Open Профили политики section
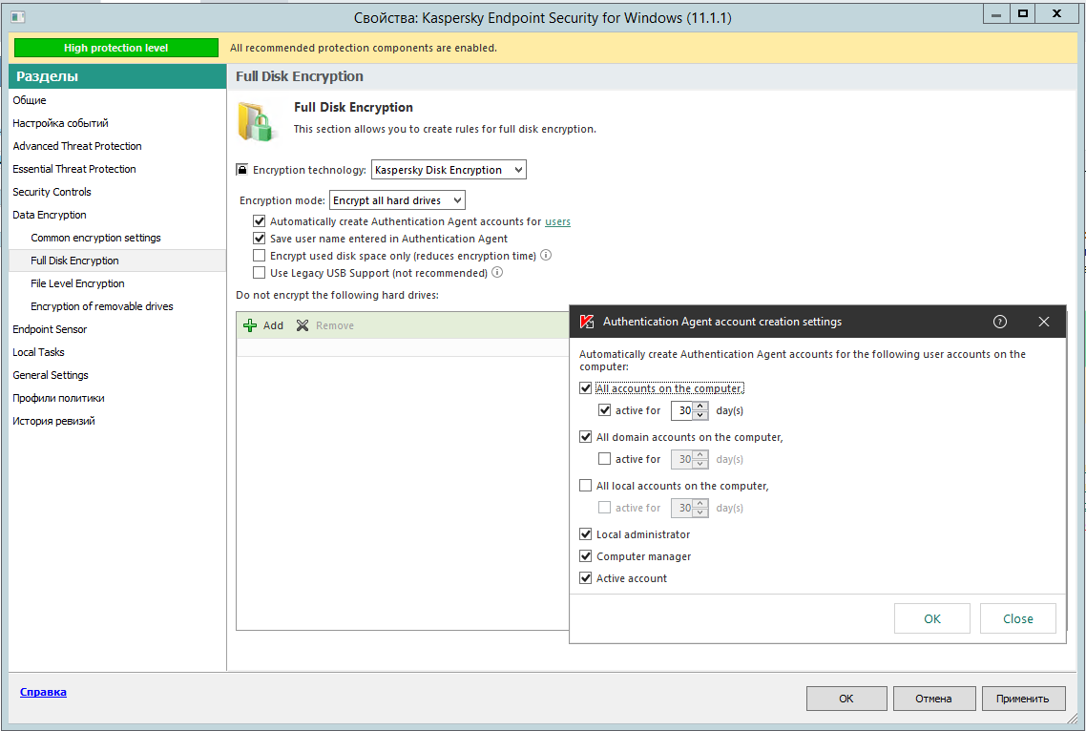 tap(58, 398)
